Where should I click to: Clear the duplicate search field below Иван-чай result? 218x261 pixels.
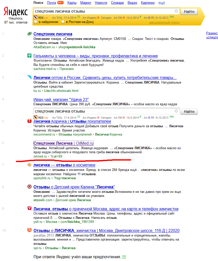tap(176, 111)
